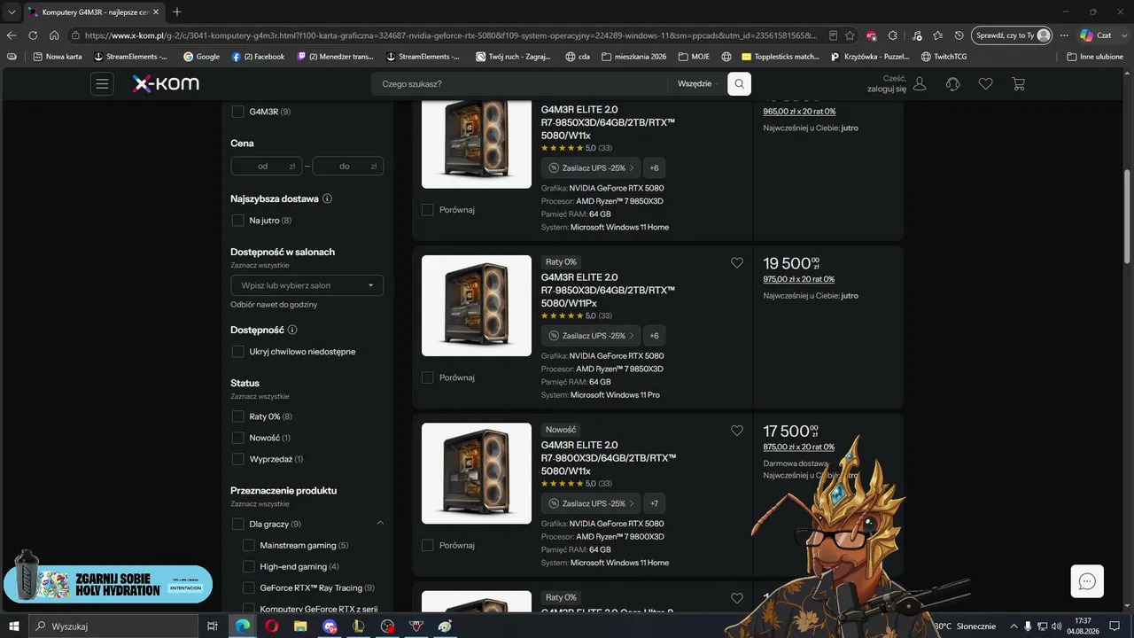Open the Google bookmark

(x=201, y=57)
